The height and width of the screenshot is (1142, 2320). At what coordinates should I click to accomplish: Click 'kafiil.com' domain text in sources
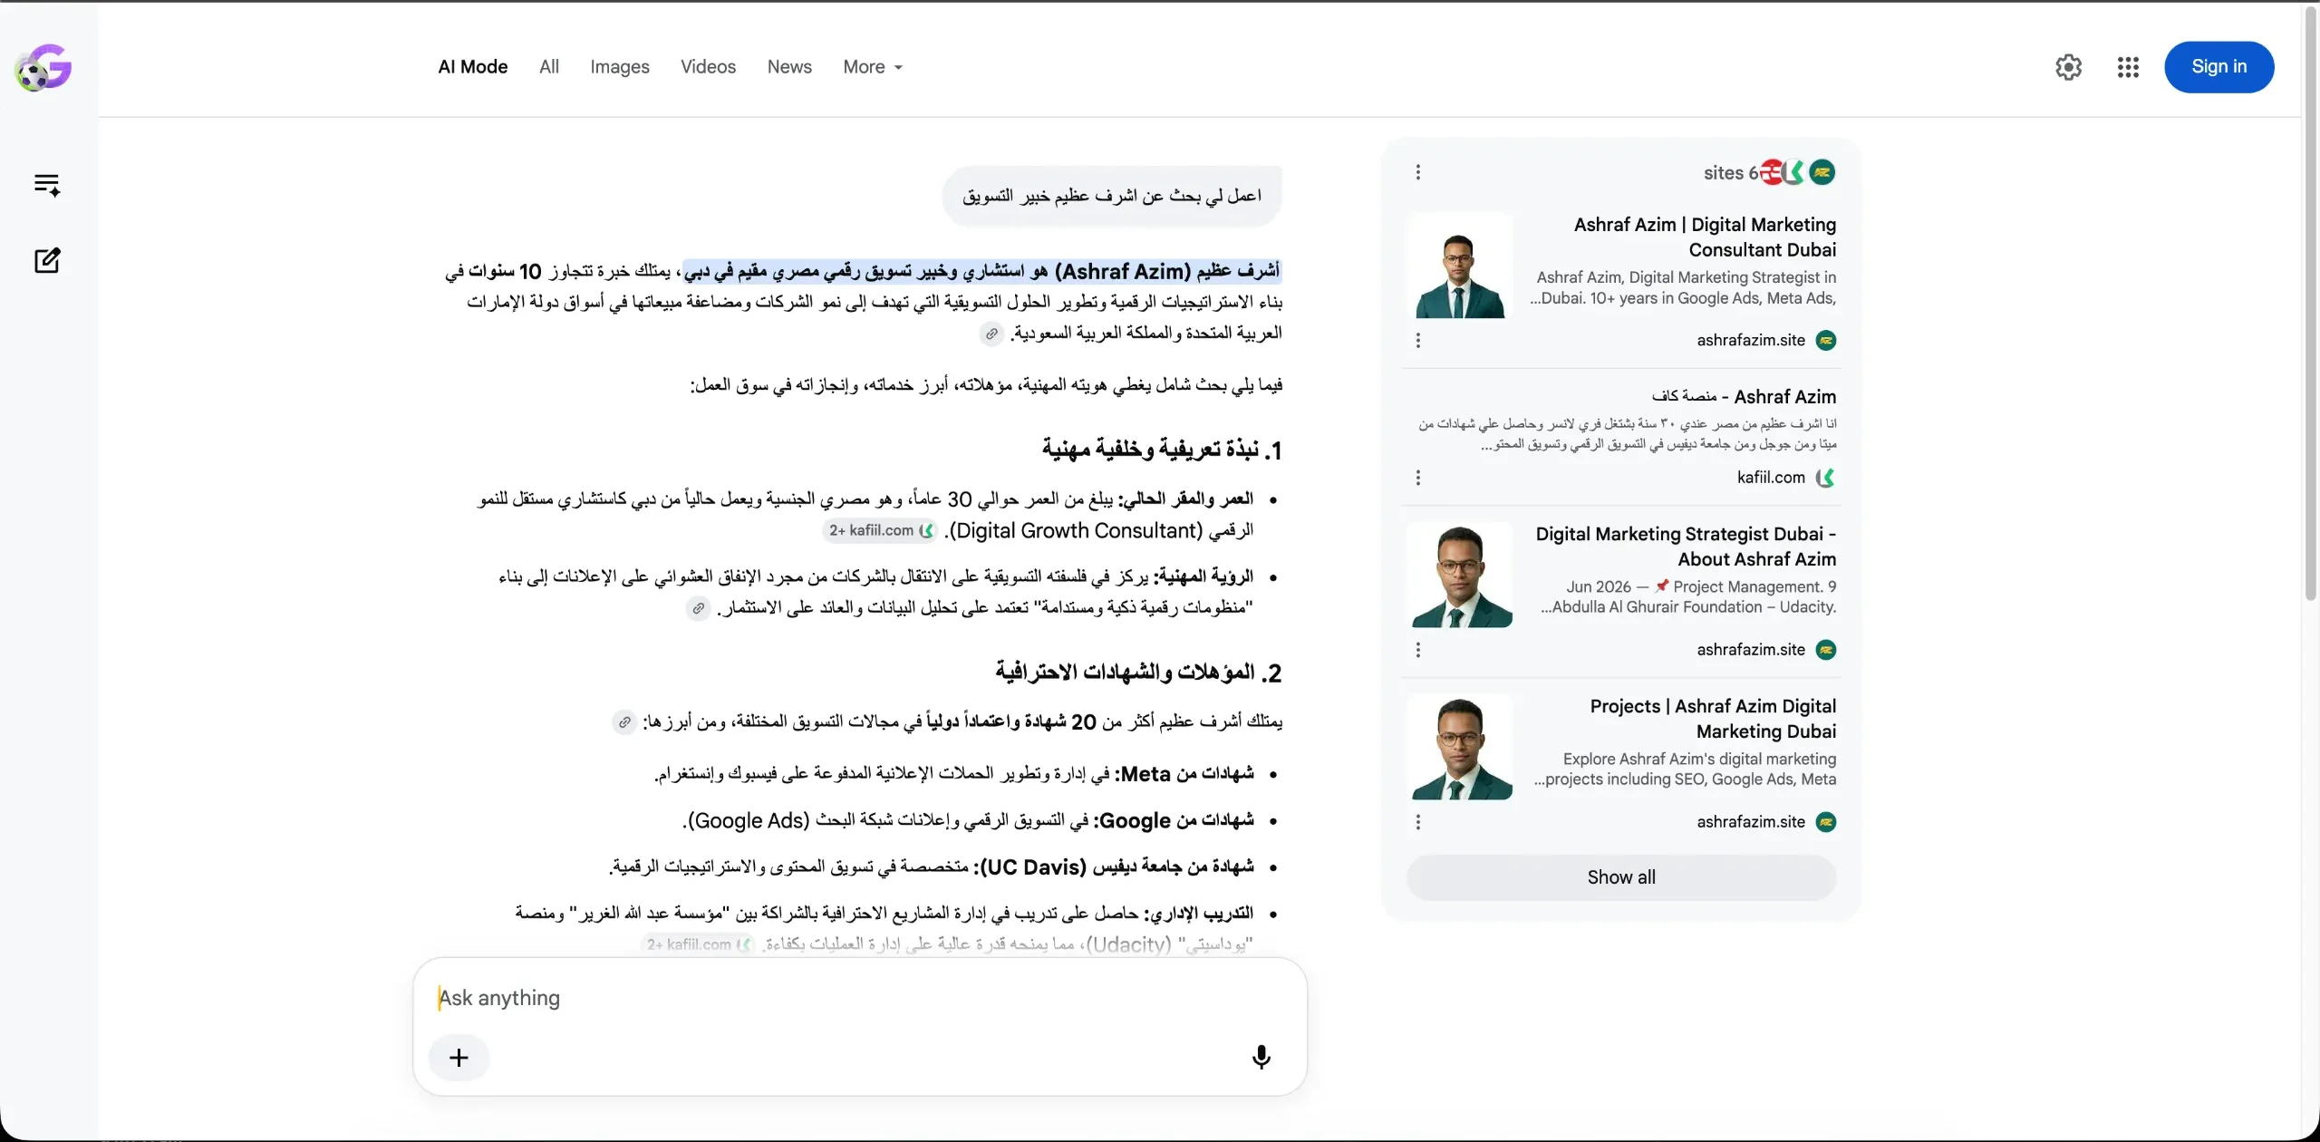(1771, 478)
